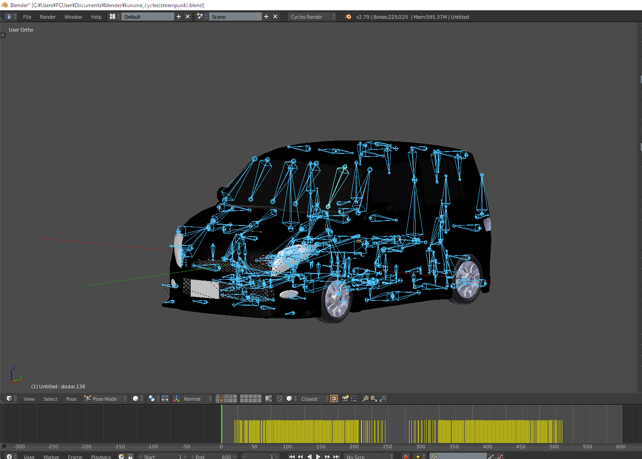Viewport: 642px width, 459px height.
Task: Open the Render menu
Action: tap(48, 17)
